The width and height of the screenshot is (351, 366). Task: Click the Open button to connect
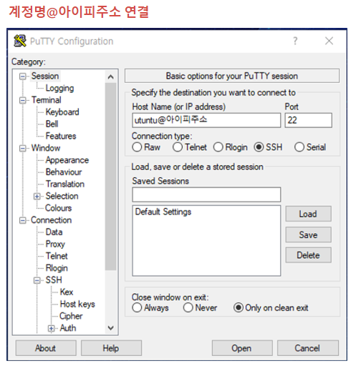(242, 348)
